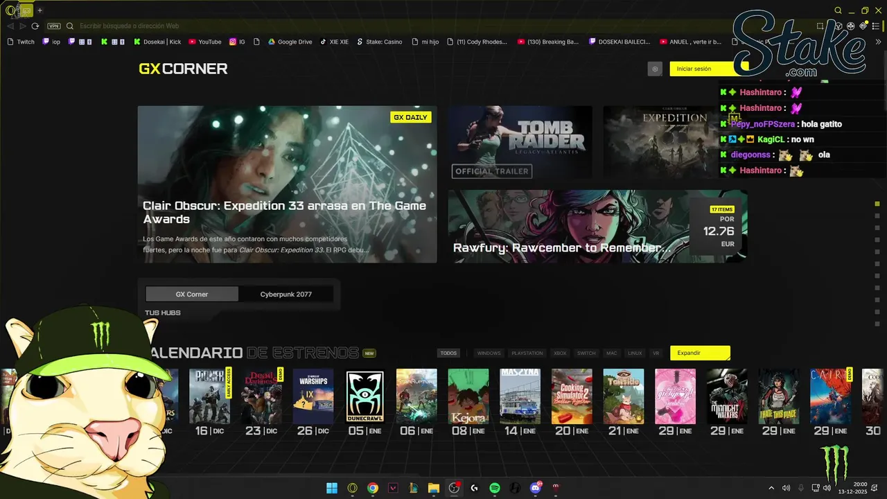887x499 pixels.
Task: Open the Stake: Casino bookmark
Action: [x=379, y=42]
